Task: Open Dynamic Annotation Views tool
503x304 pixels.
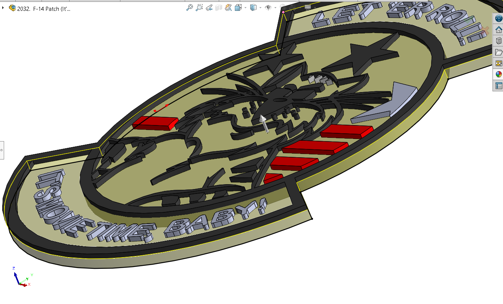Action: pyautogui.click(x=228, y=7)
